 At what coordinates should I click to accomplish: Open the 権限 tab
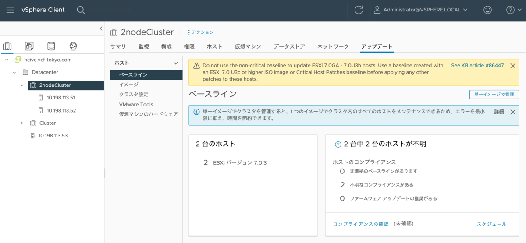pos(189,46)
